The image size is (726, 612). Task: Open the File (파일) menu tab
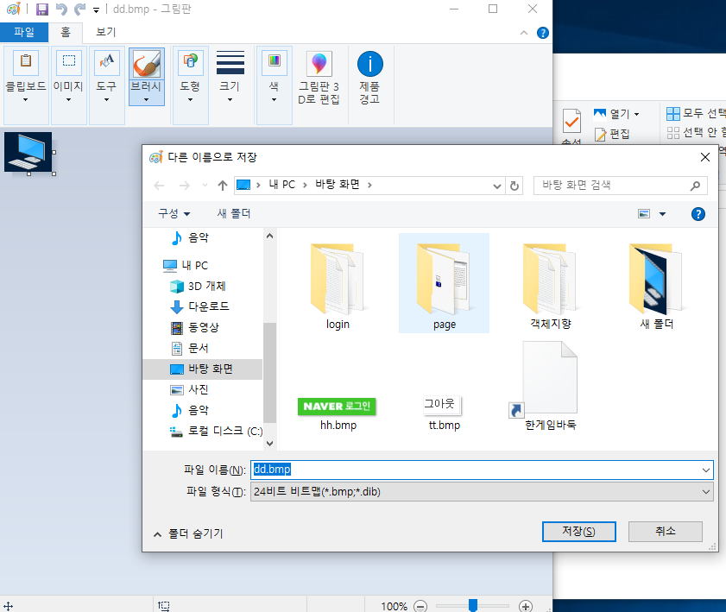point(24,32)
